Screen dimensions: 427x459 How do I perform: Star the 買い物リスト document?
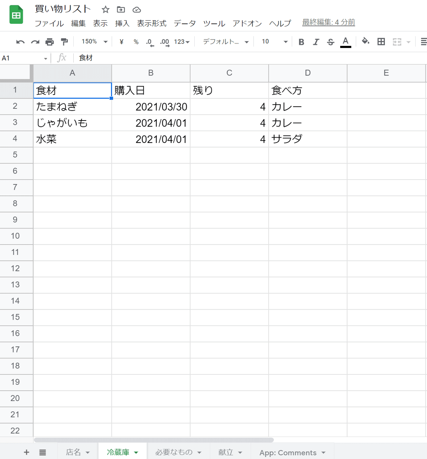[x=105, y=10]
